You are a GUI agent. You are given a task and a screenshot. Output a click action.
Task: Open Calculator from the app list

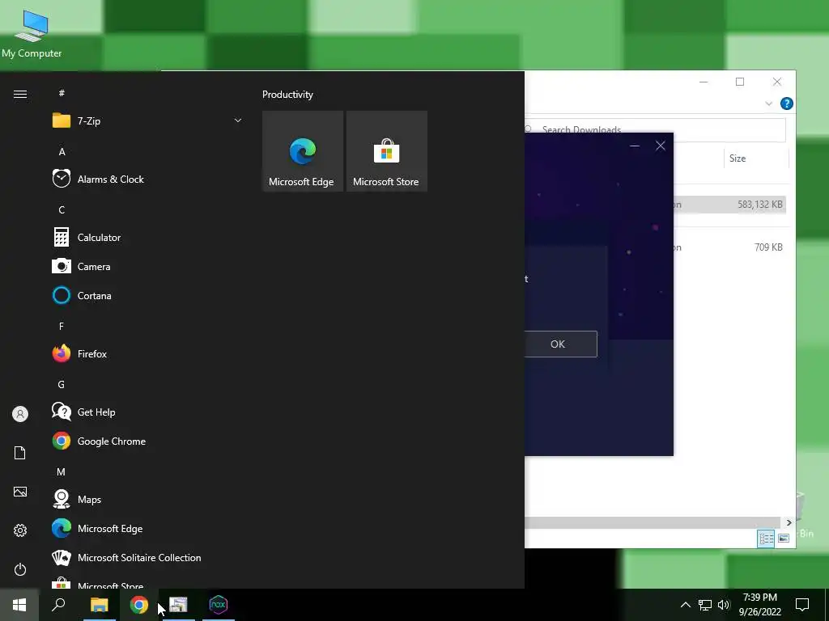(x=147, y=237)
